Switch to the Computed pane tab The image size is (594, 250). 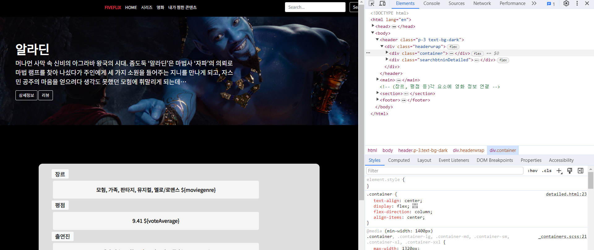399,160
